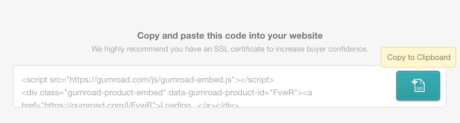The height and width of the screenshot is (123, 460).
Task: Click the blank area inside the code box below the teal button
Action: tap(418, 104)
